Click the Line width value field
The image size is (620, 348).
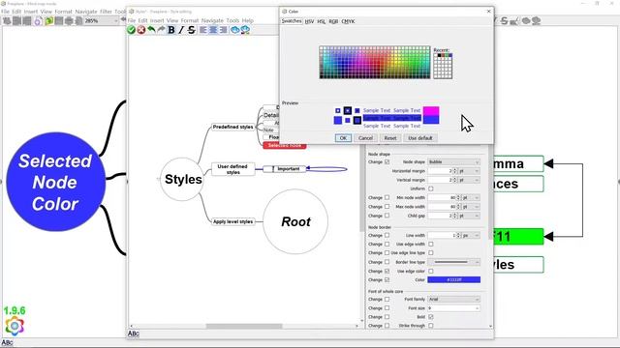pos(442,235)
